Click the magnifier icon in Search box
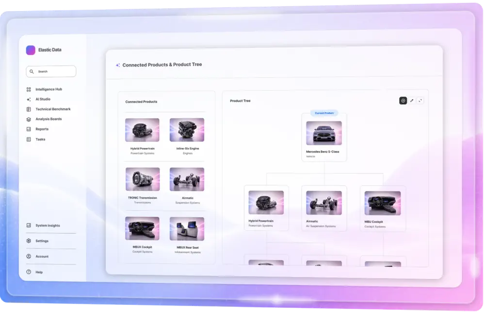This screenshot has width=485, height=312. click(32, 71)
